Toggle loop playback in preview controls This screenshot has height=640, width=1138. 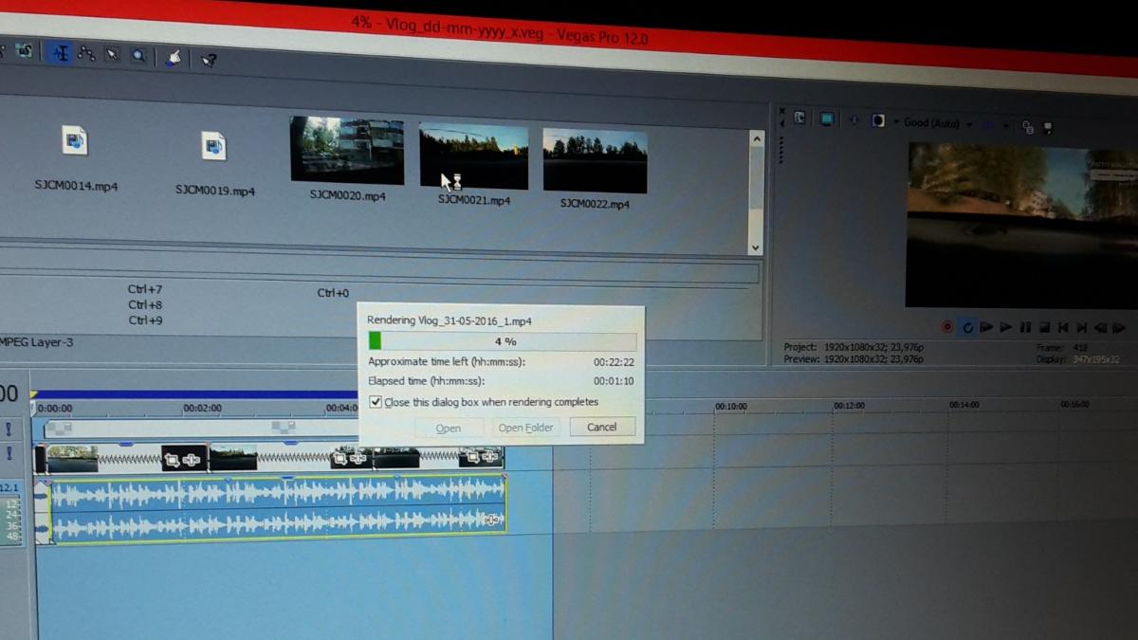(967, 327)
